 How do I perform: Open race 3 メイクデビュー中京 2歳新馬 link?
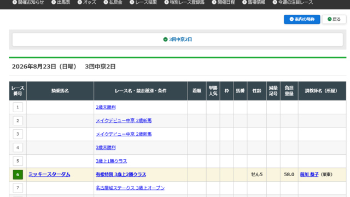point(124,134)
